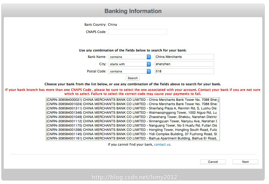Open the Postal Code match-type dropdown
The image size is (269, 184).
[x=129, y=71]
